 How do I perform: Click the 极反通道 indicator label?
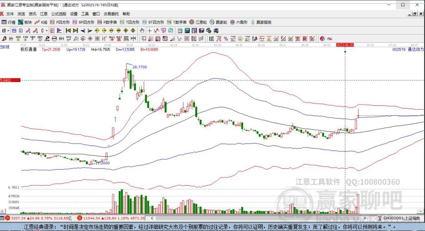29,49
